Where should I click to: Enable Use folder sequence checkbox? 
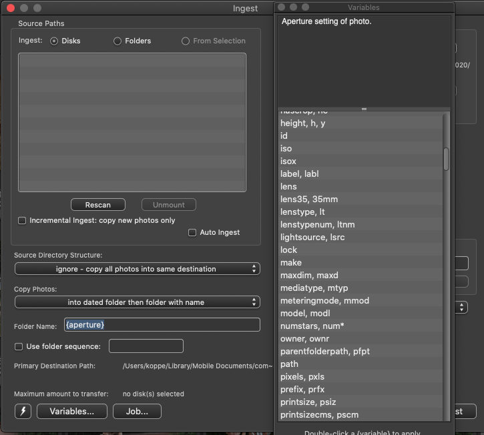coord(19,346)
